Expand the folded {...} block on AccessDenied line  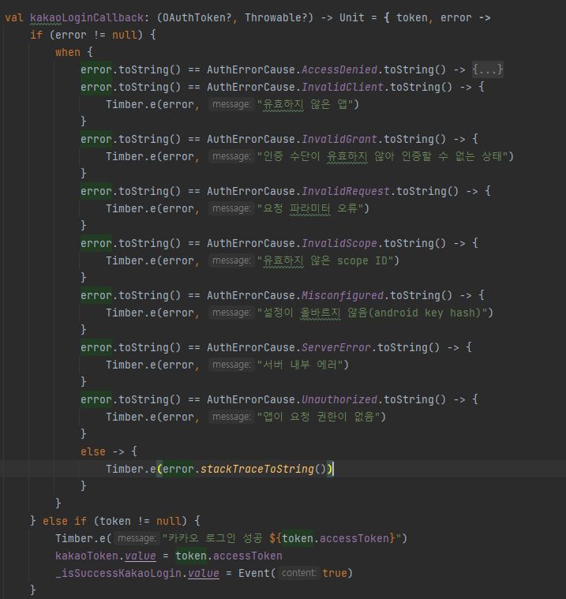coord(487,69)
